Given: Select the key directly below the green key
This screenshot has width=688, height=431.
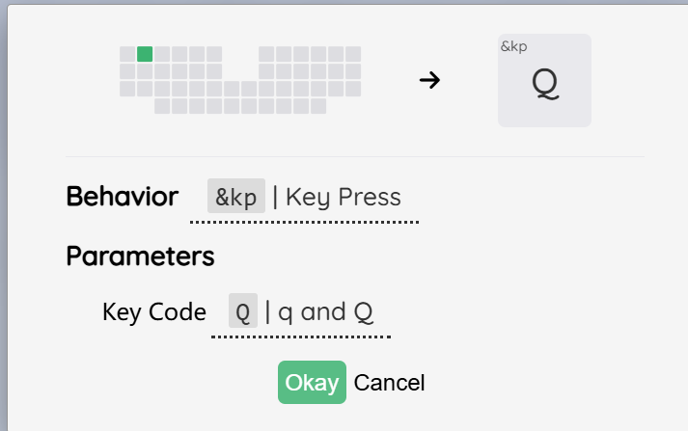Looking at the screenshot, I should (x=145, y=71).
